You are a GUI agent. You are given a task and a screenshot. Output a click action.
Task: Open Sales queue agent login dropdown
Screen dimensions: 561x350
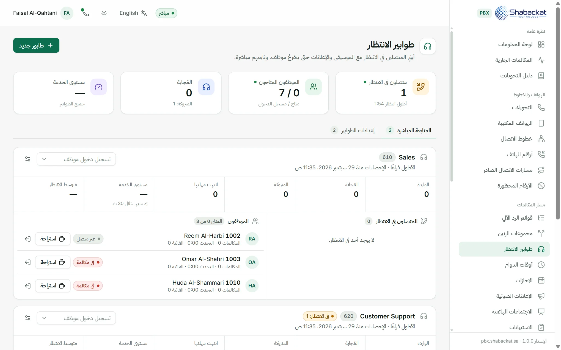76,159
